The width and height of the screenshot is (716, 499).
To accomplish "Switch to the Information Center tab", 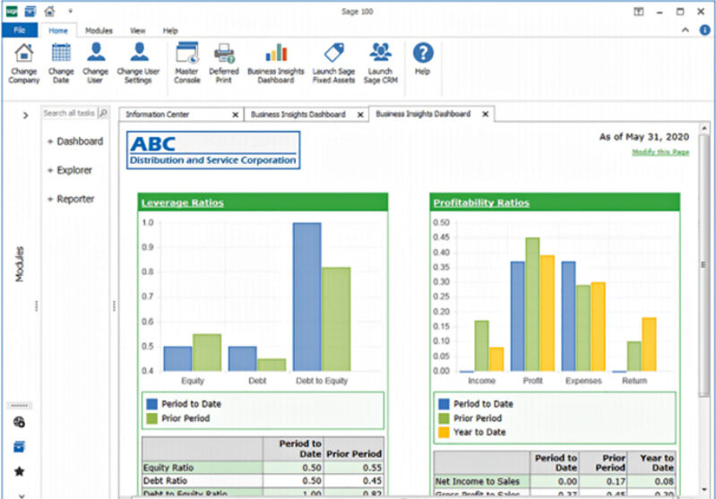I will point(170,115).
